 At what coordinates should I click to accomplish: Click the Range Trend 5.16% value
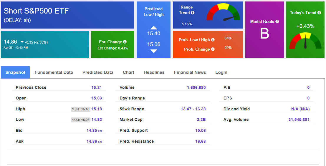[x=187, y=24]
